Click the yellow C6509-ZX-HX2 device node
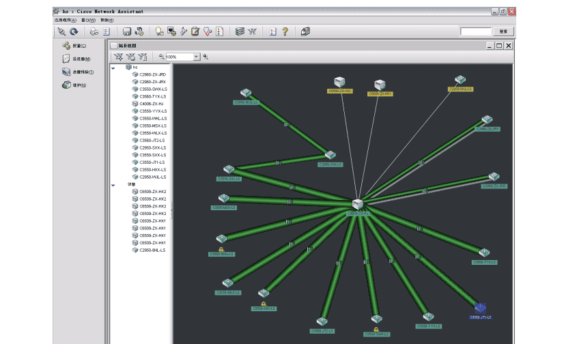 339,83
